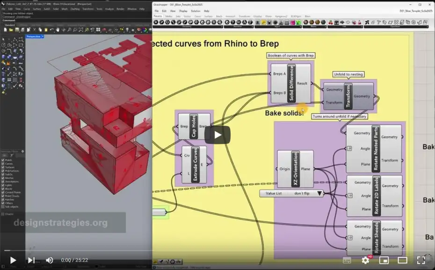Open the 'don't flip' Value List dropdown
This screenshot has width=435, height=270.
click(x=320, y=193)
